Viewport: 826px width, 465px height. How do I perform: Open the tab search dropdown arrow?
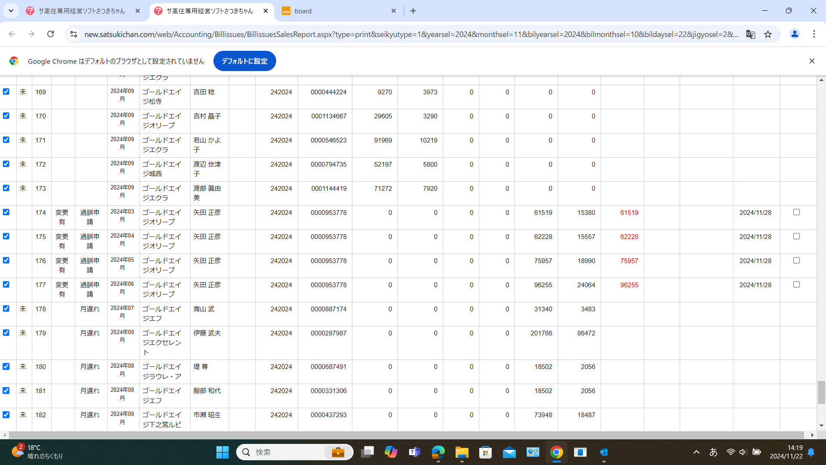[11, 11]
